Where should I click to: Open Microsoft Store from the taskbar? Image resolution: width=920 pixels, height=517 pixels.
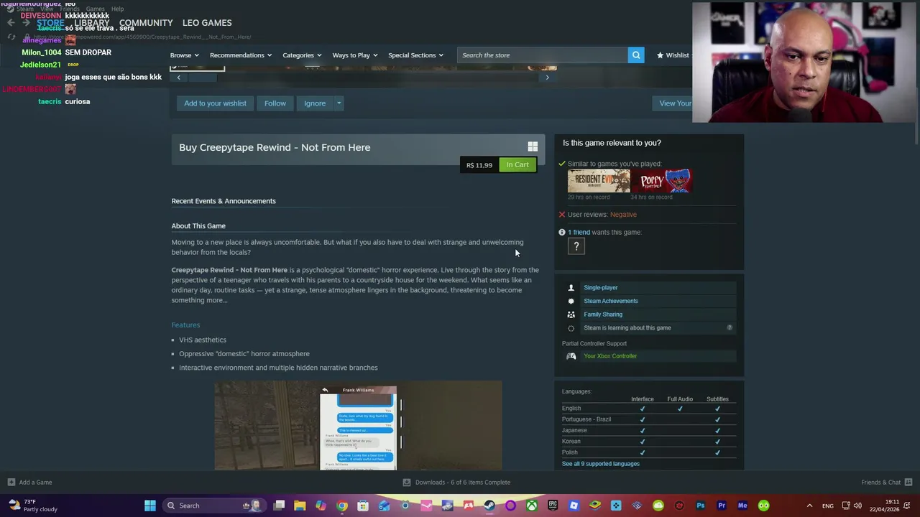tap(363, 506)
